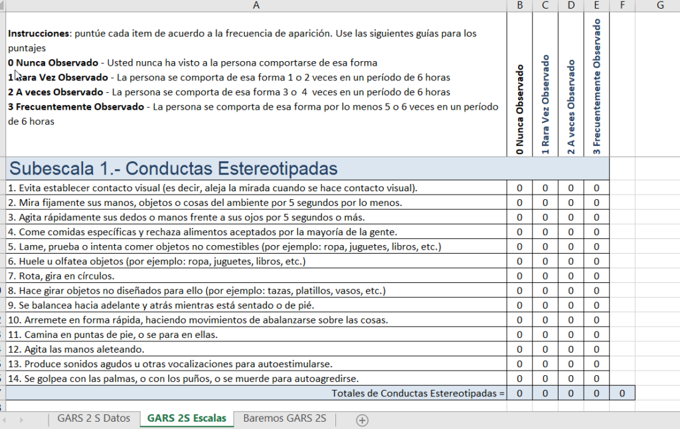Viewport: 680px width, 429px height.
Task: Select column G header
Action: click(660, 5)
